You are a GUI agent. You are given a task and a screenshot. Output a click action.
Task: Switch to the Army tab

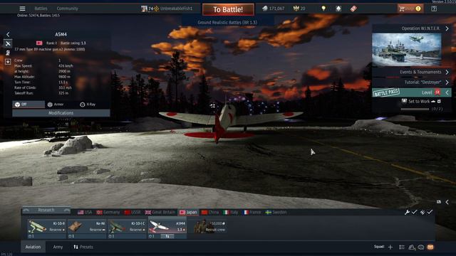(x=58, y=247)
